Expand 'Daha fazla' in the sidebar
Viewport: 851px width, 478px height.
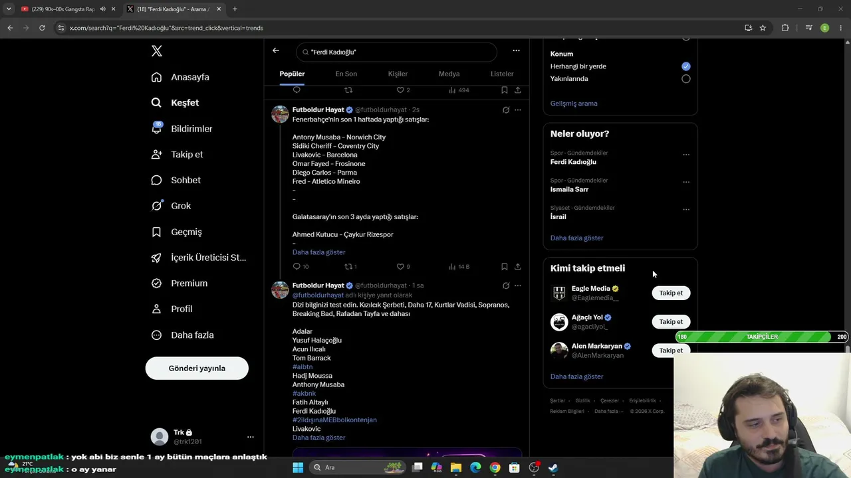coord(182,335)
